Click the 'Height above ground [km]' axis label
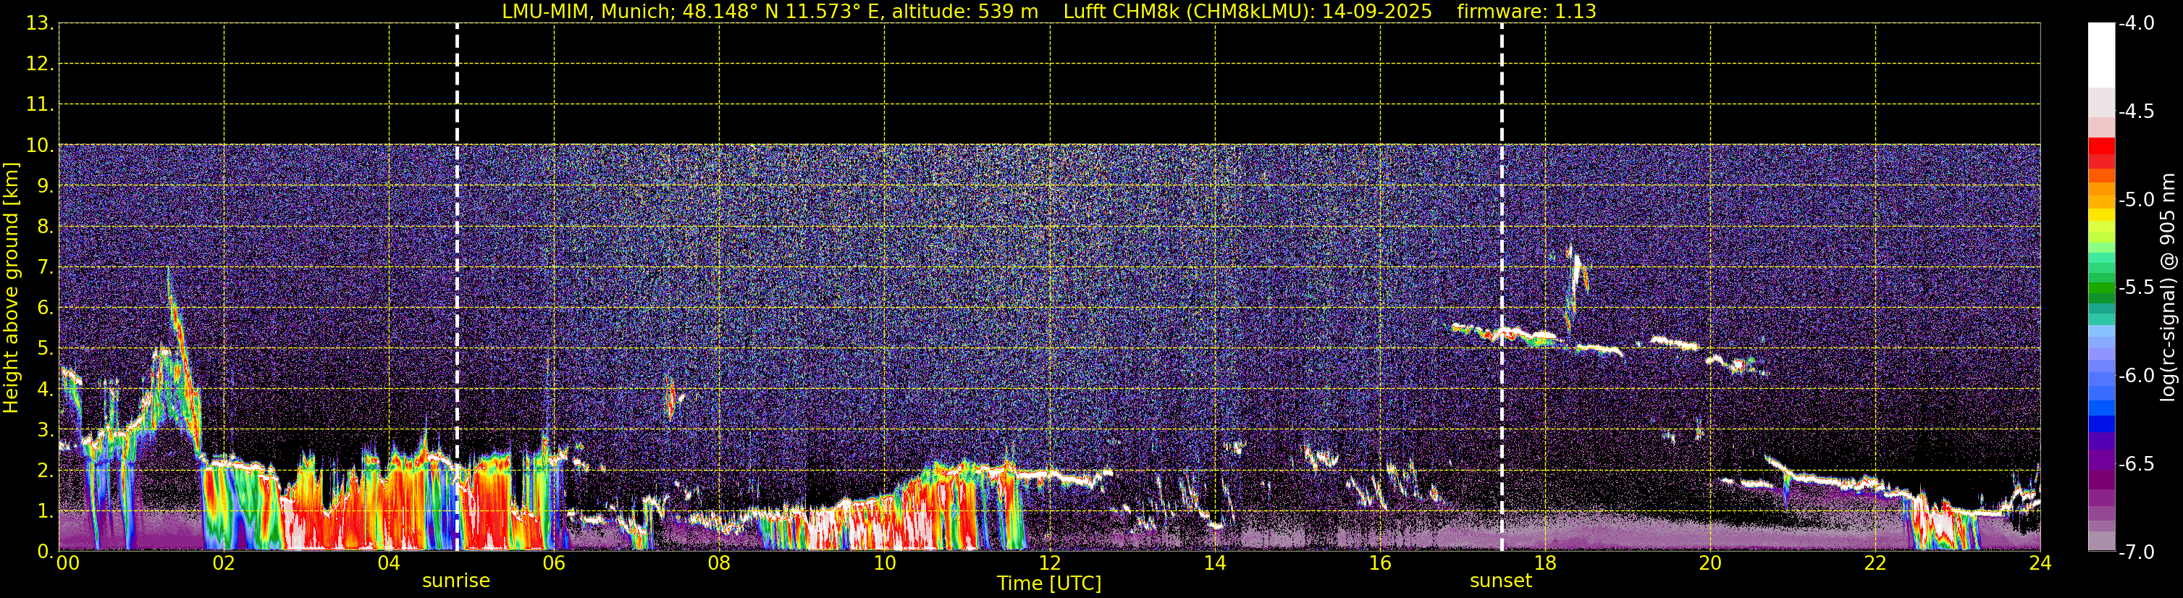Viewport: 2183px width, 598px height. 11,288
